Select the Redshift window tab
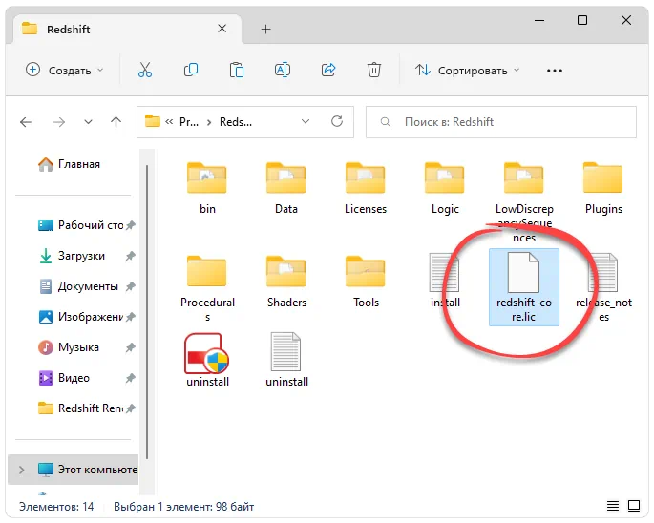This screenshot has height=523, width=654. (x=127, y=30)
